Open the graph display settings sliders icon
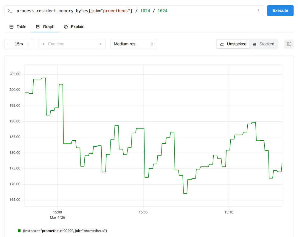298x237 pixels. tap(289, 44)
